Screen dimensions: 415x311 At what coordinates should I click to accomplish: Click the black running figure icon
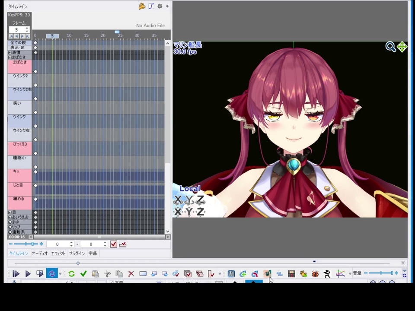point(327,274)
